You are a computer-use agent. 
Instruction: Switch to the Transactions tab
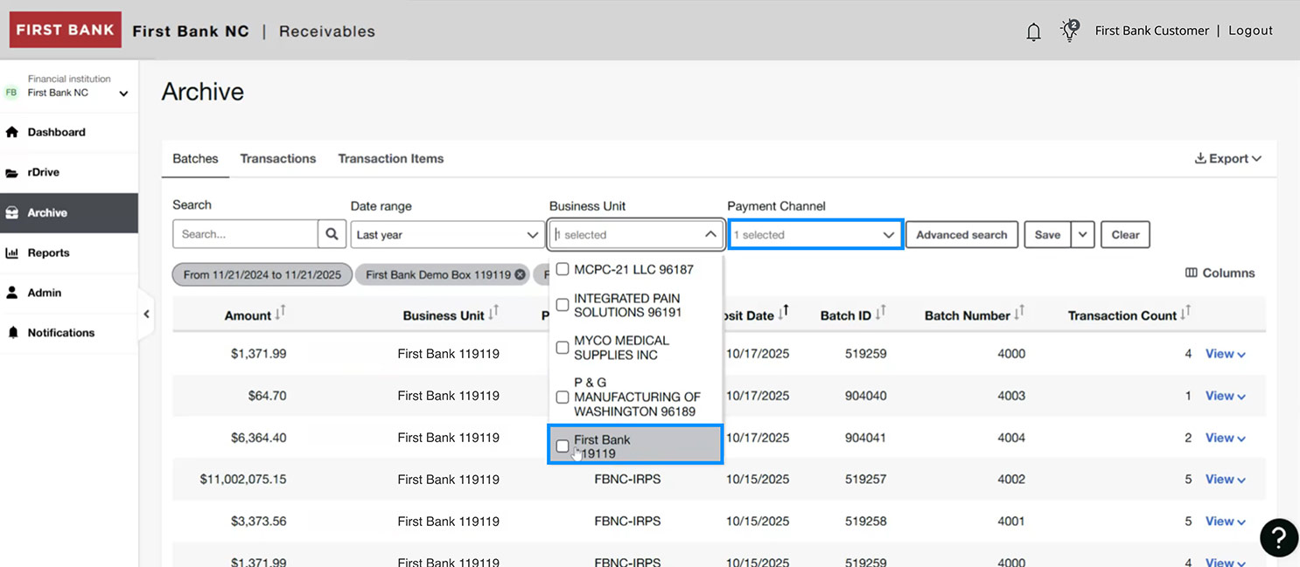[x=277, y=158]
